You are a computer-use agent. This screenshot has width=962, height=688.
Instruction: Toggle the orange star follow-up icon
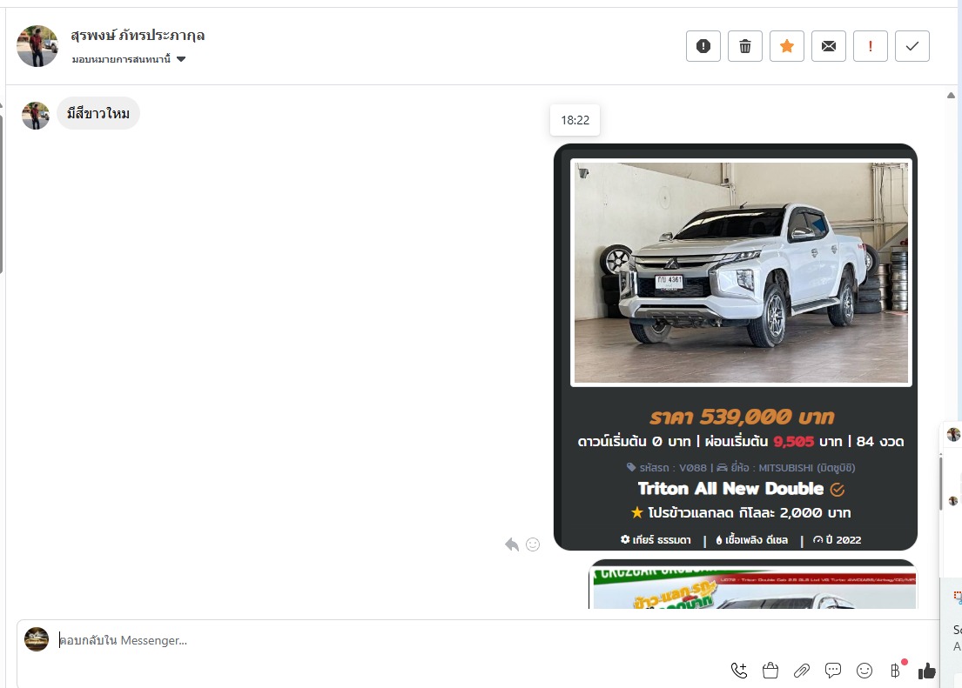click(786, 46)
